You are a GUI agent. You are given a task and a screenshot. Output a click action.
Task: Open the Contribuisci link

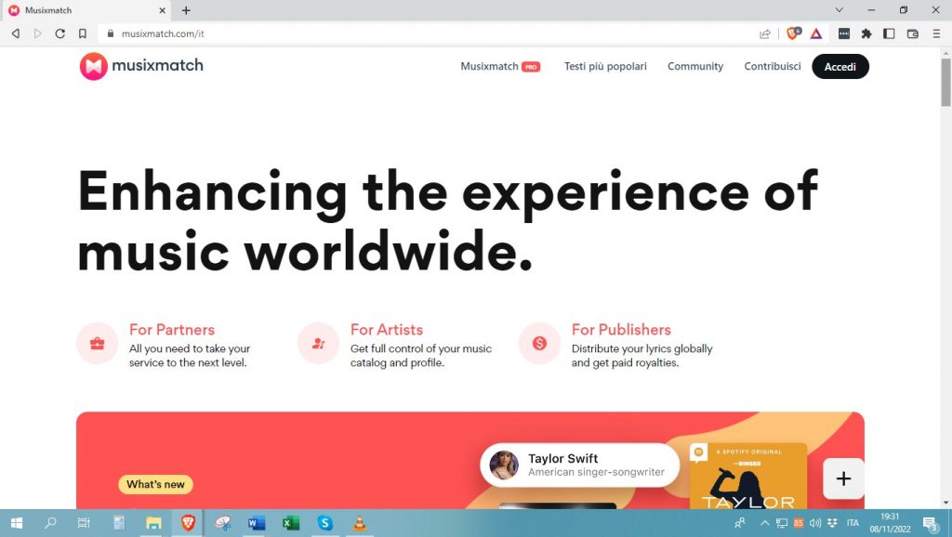772,66
